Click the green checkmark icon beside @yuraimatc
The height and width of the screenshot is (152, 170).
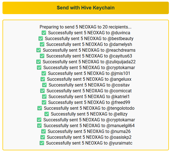click(42, 143)
